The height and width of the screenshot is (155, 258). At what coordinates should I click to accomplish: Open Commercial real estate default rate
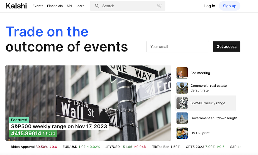(208, 88)
